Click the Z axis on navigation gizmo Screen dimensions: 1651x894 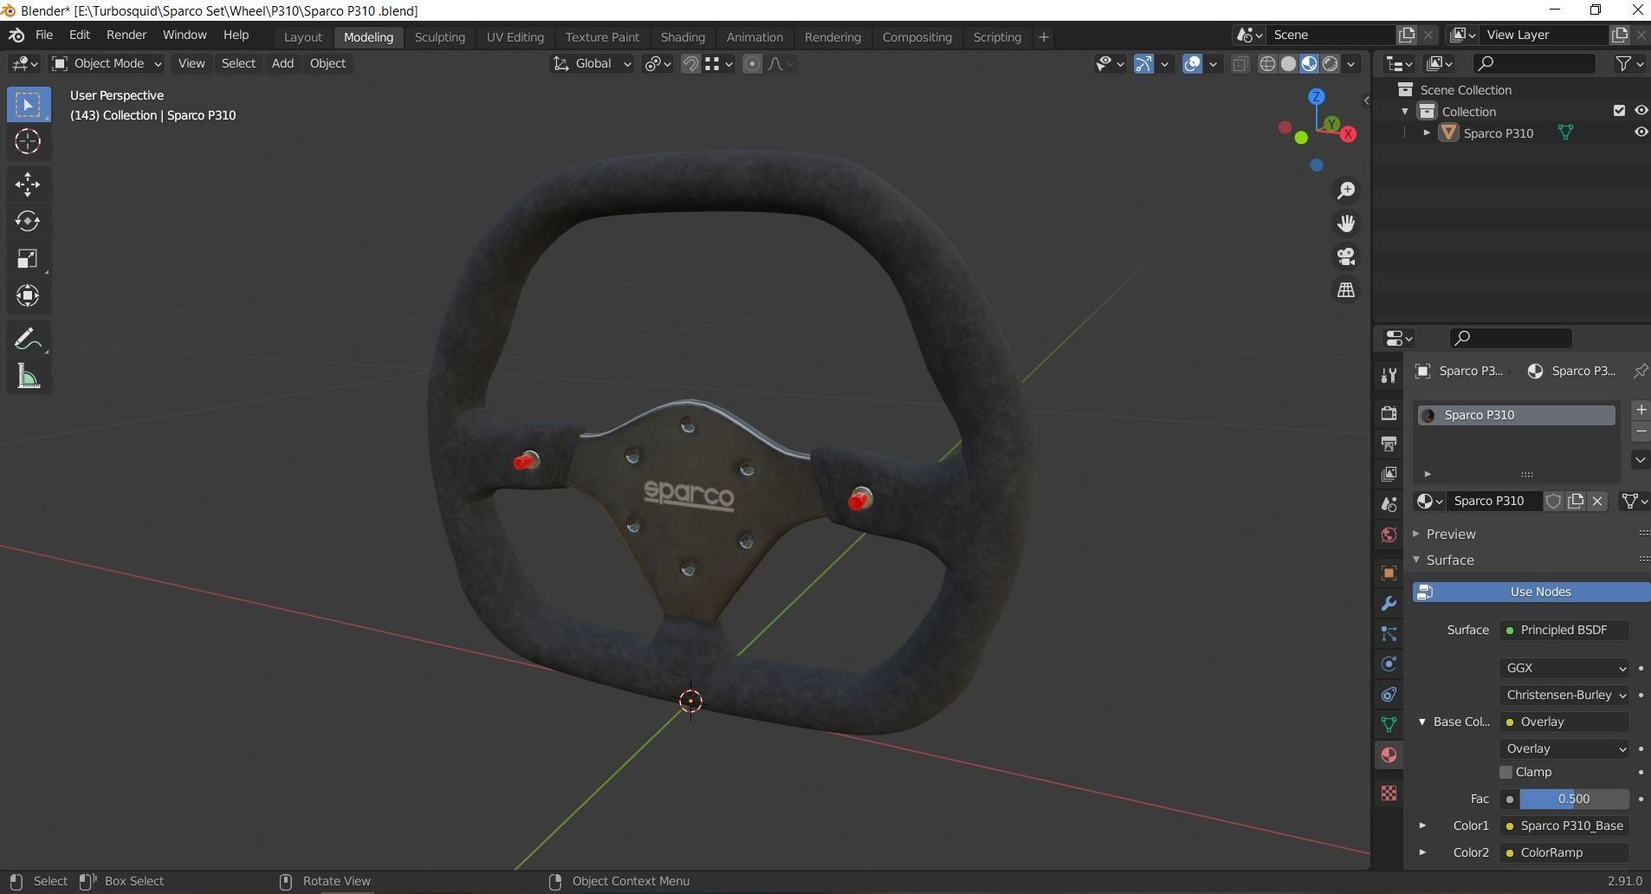pyautogui.click(x=1317, y=96)
